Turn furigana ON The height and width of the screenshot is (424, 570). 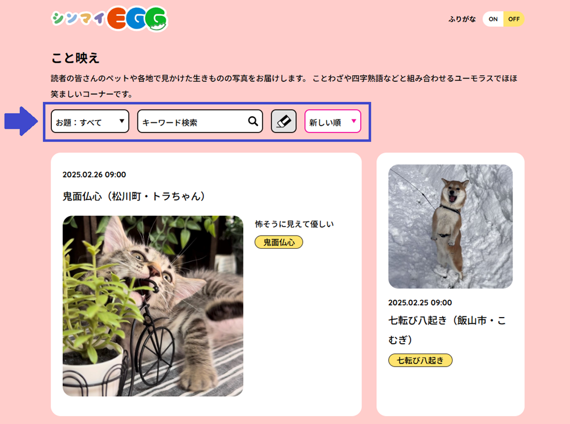493,19
